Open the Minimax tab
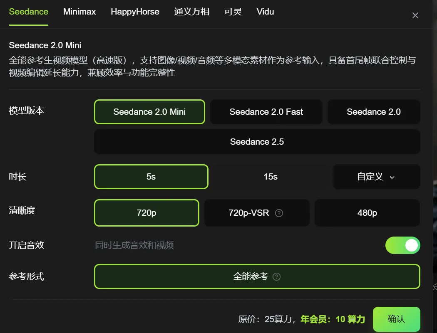Screen dimensions: 437x333 point(79,12)
